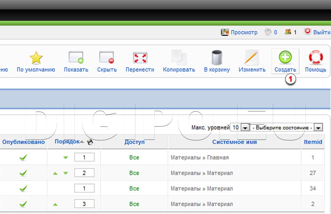Click the Создать (Create) green plus icon
The image size is (331, 214).
pos(285,58)
